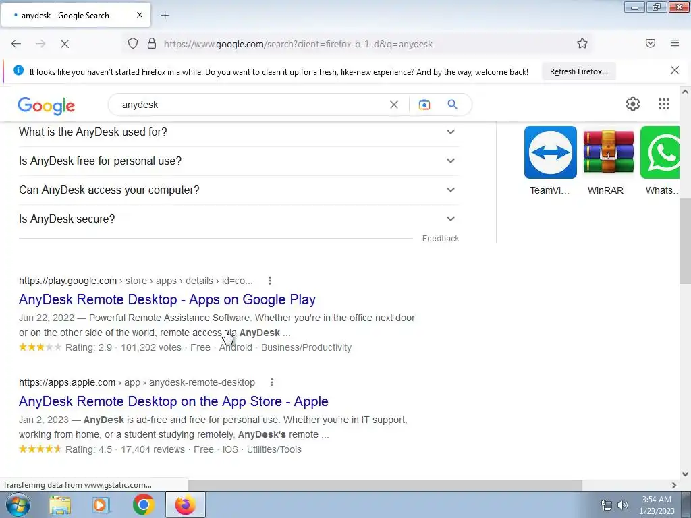Switch to Firefox taskbar button
Viewport: 691px width, 518px height.
pyautogui.click(x=185, y=505)
